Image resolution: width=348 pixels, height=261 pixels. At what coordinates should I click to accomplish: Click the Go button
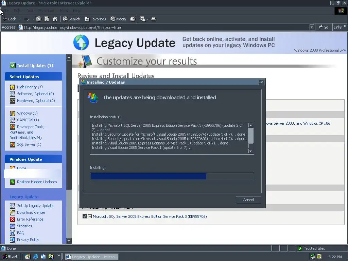324,27
